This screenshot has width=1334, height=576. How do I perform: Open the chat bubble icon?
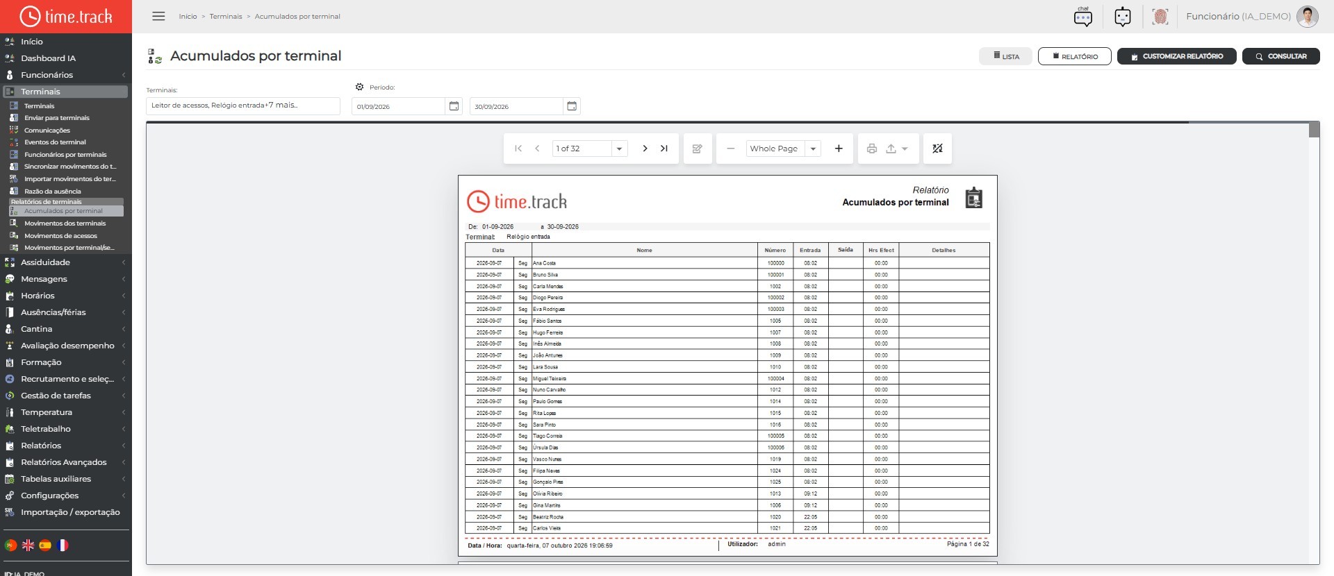tap(1082, 16)
